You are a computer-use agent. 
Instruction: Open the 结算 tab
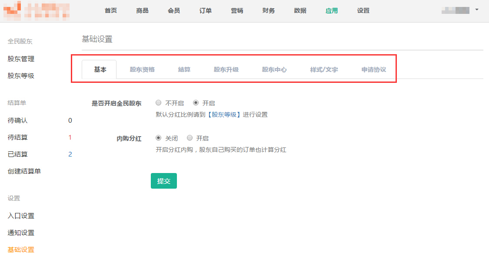184,69
